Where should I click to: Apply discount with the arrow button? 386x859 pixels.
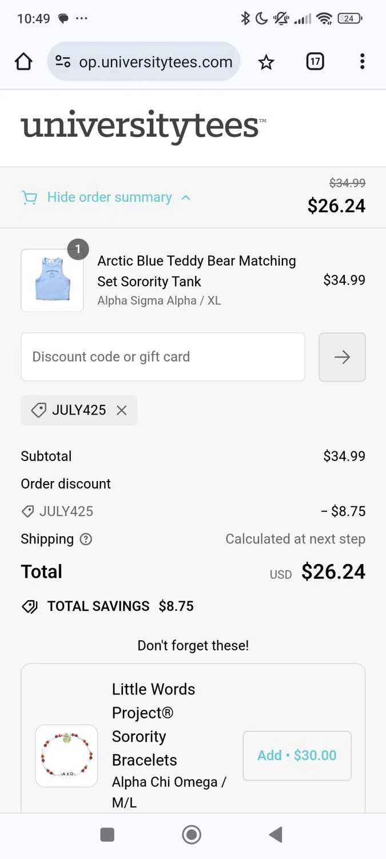click(342, 357)
